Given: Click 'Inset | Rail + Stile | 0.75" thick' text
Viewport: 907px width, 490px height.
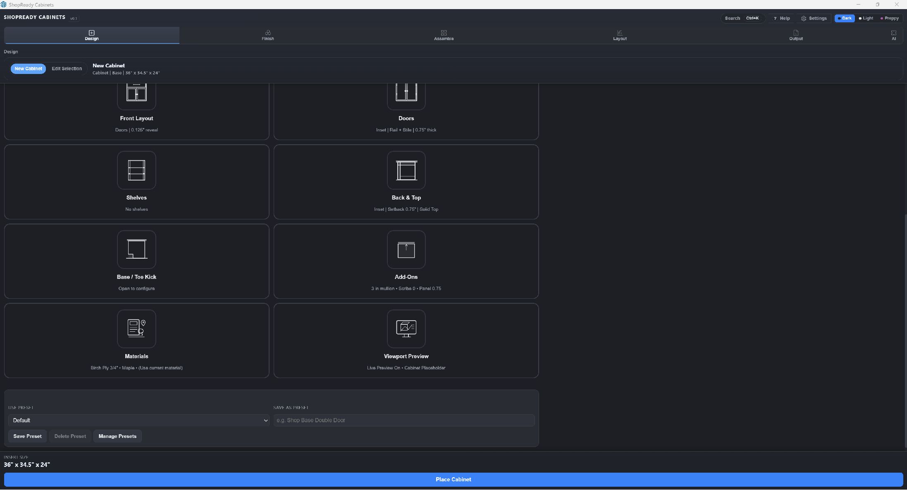Looking at the screenshot, I should tap(406, 130).
